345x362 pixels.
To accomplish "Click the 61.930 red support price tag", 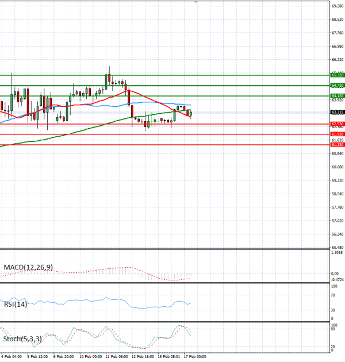I will click(x=338, y=134).
